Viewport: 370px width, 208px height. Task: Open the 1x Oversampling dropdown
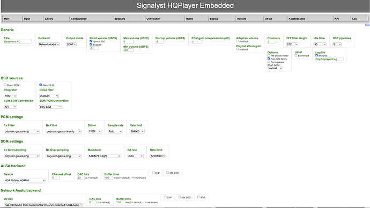coord(21,156)
